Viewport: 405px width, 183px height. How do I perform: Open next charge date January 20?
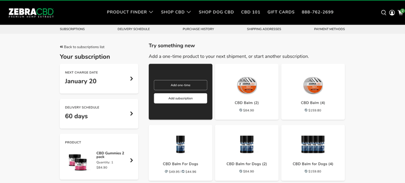tap(99, 79)
